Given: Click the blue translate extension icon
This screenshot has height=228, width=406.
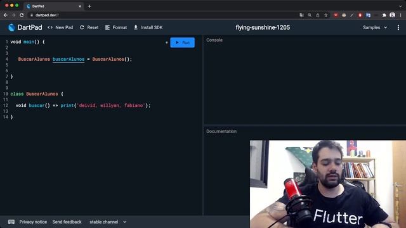Looking at the screenshot, I should pos(368,15).
